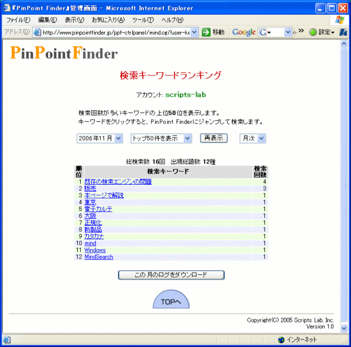This screenshot has width=351, height=347.
Task: Click the 検索回数 column header
Action: (x=260, y=172)
